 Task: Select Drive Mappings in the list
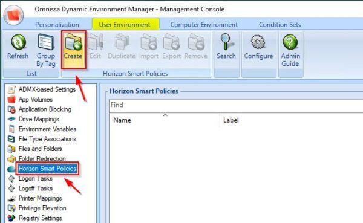coord(39,119)
